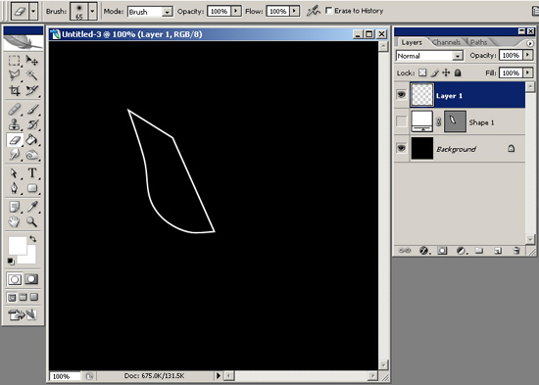This screenshot has width=539, height=385.
Task: Open options bar Opacity slider arrow
Action: 236,12
